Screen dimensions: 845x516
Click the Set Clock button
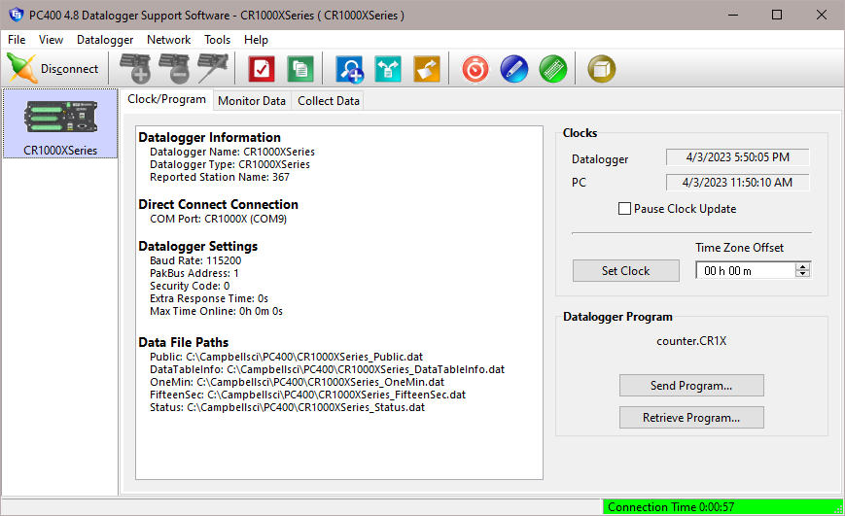coord(625,270)
